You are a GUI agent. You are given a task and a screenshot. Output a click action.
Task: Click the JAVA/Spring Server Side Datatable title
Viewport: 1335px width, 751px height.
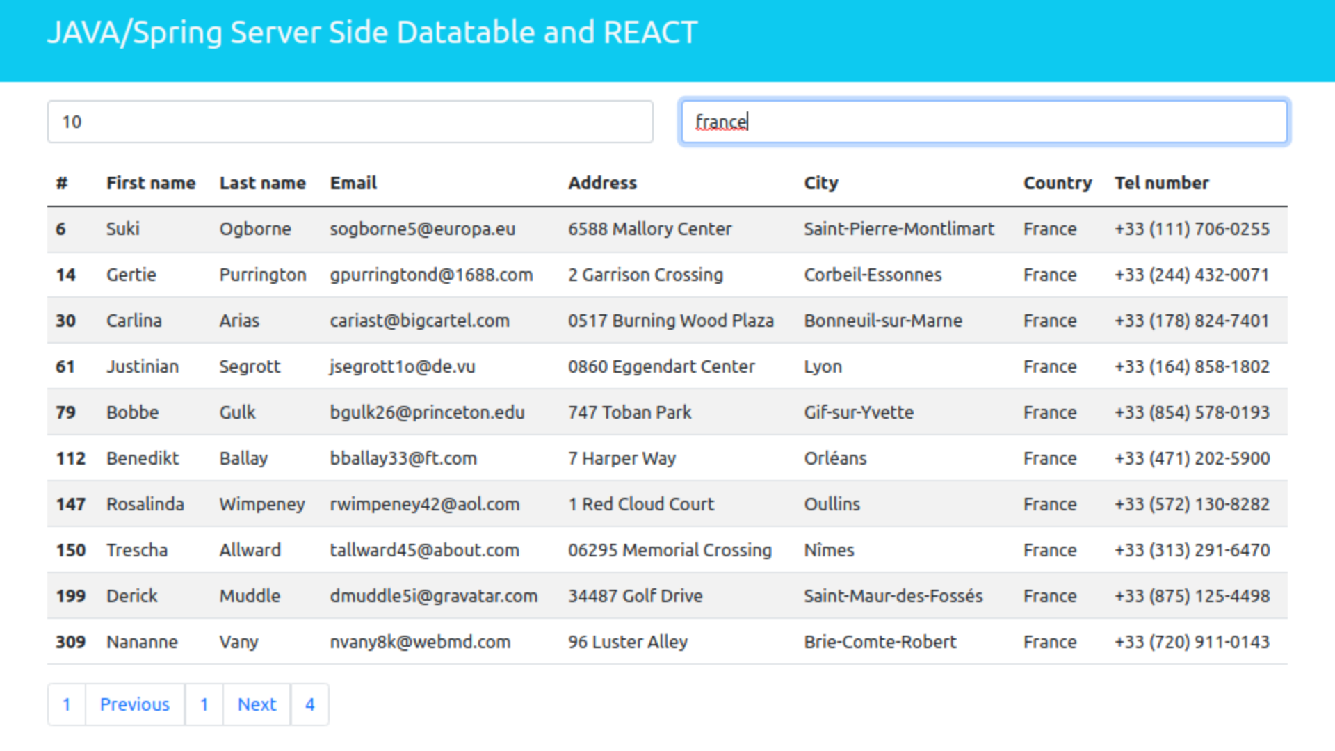[373, 32]
